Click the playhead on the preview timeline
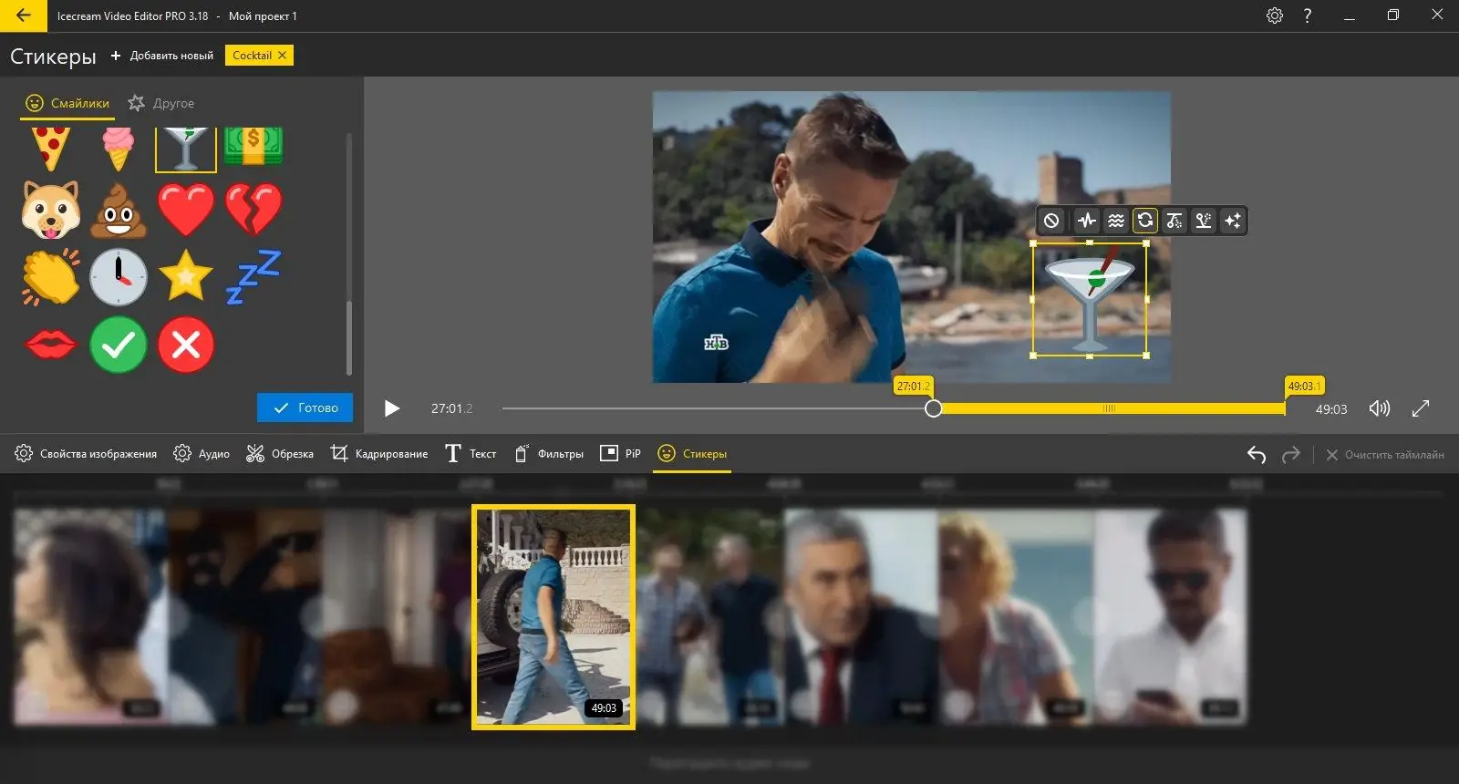The image size is (1459, 784). (933, 408)
